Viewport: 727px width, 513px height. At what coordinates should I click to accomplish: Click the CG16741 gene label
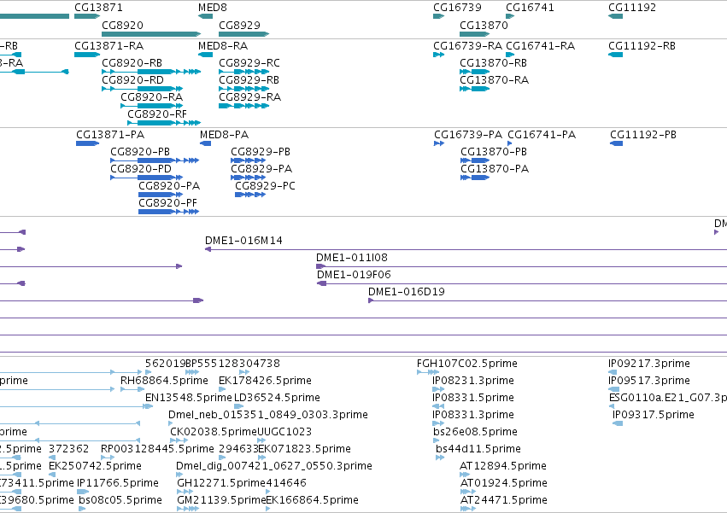(530, 8)
